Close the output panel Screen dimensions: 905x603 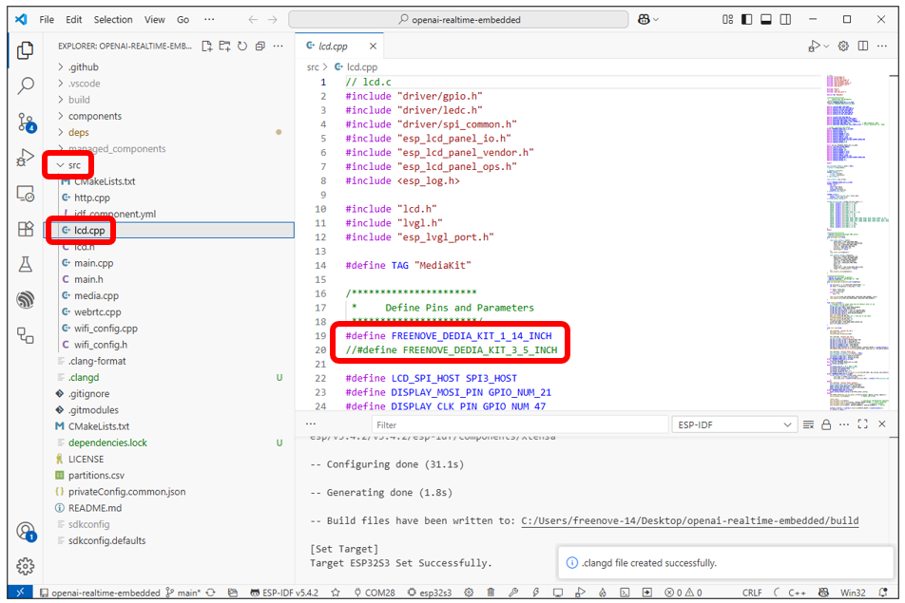pos(882,424)
